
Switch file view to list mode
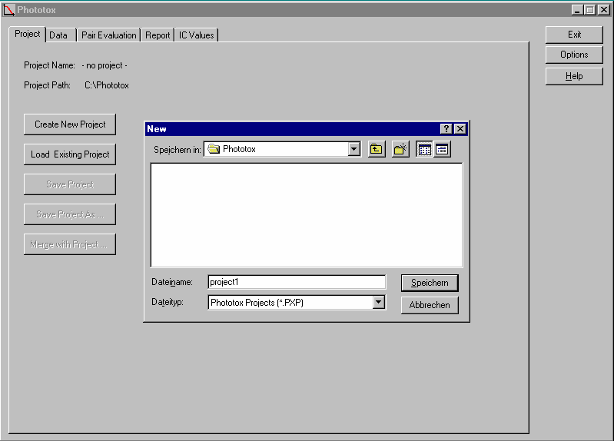coord(424,150)
